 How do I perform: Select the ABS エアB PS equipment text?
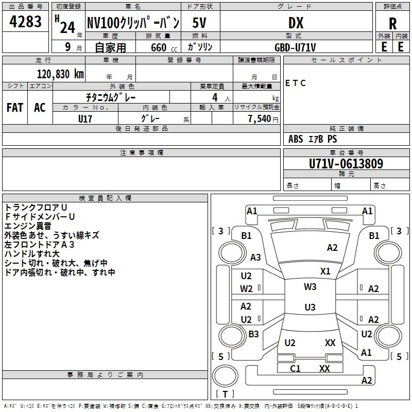click(x=313, y=139)
